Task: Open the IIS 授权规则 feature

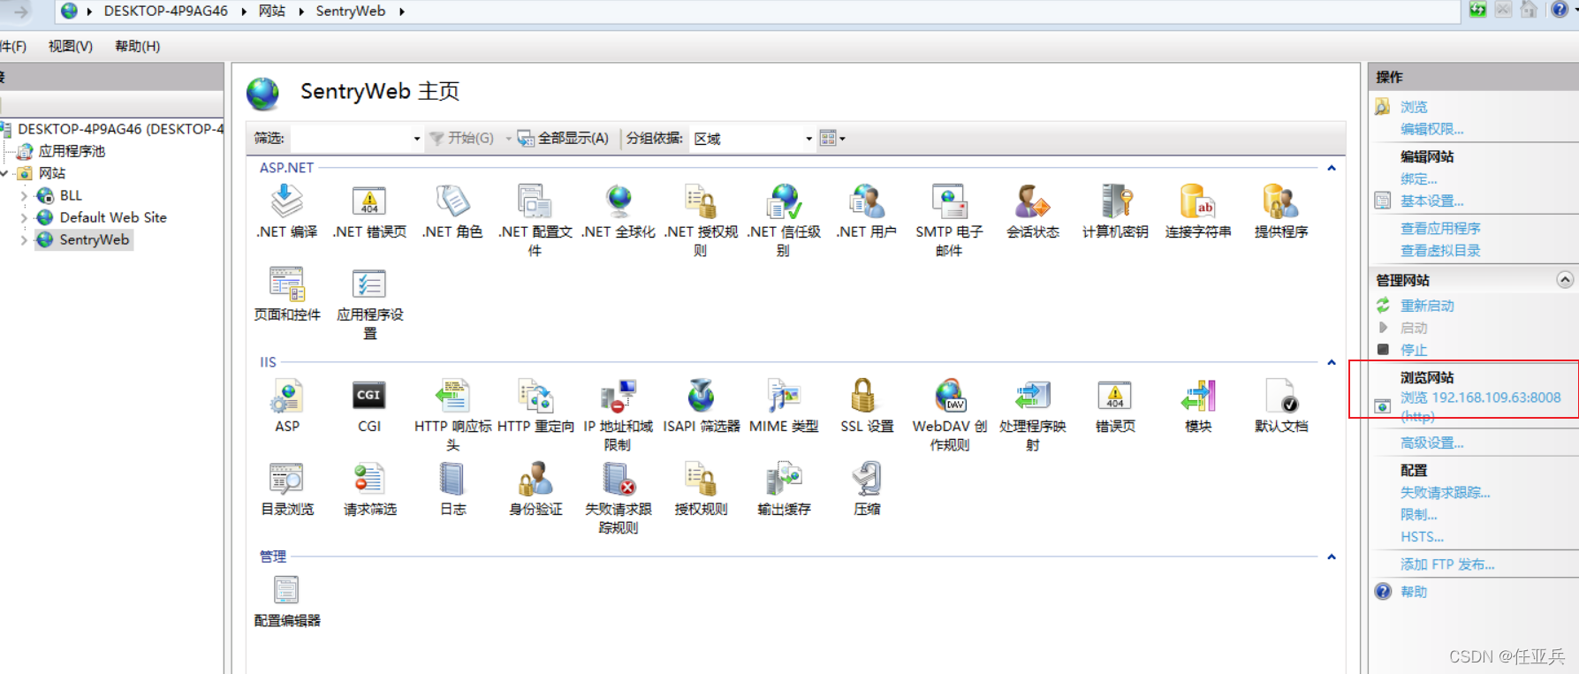Action: [701, 488]
